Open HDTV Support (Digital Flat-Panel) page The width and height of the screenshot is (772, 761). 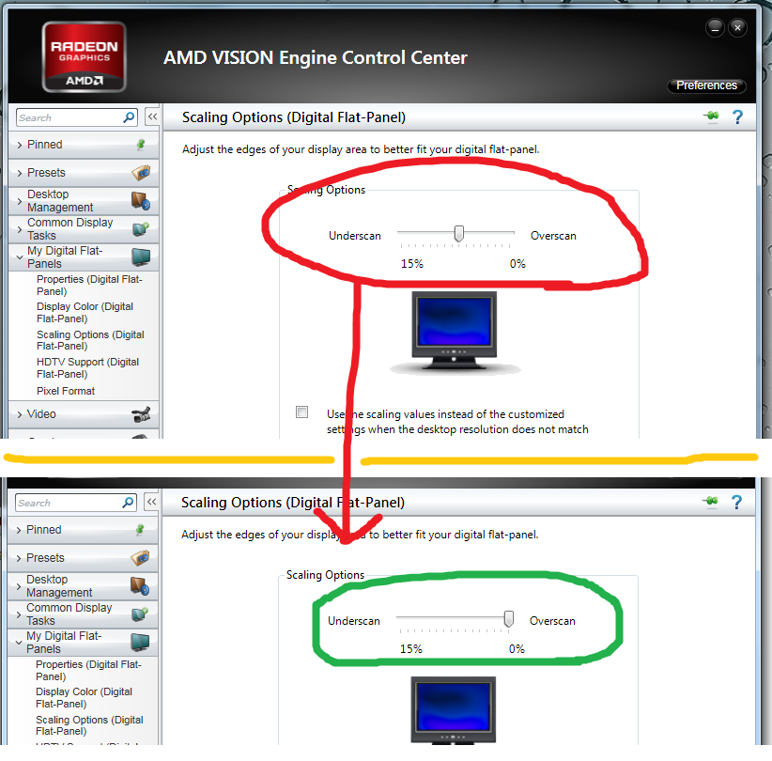coord(87,368)
